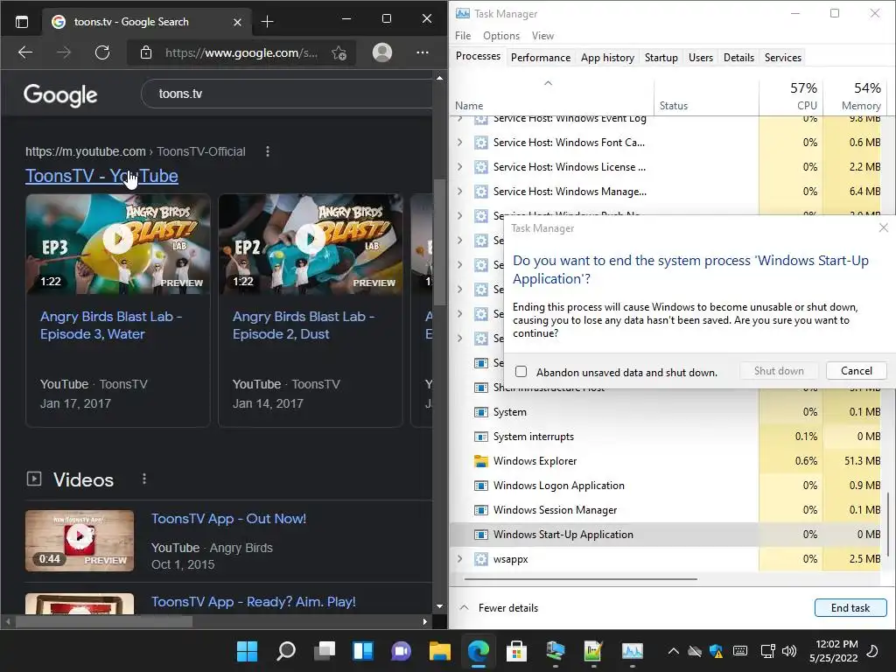
Task: Open ToonsTV App - Ready? Aim. Play! link
Action: click(253, 602)
